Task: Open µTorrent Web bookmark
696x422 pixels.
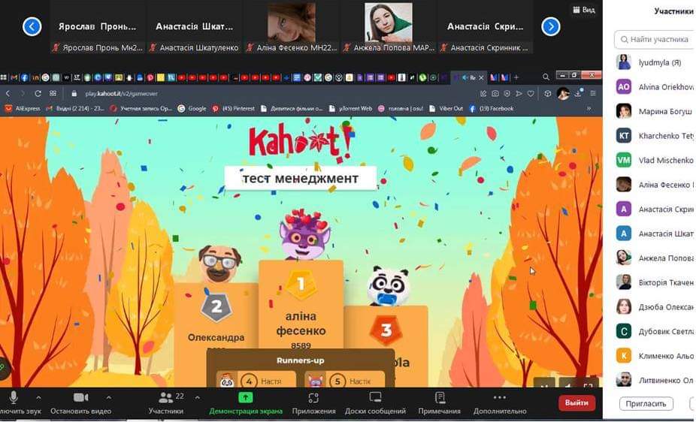Action: coord(351,109)
